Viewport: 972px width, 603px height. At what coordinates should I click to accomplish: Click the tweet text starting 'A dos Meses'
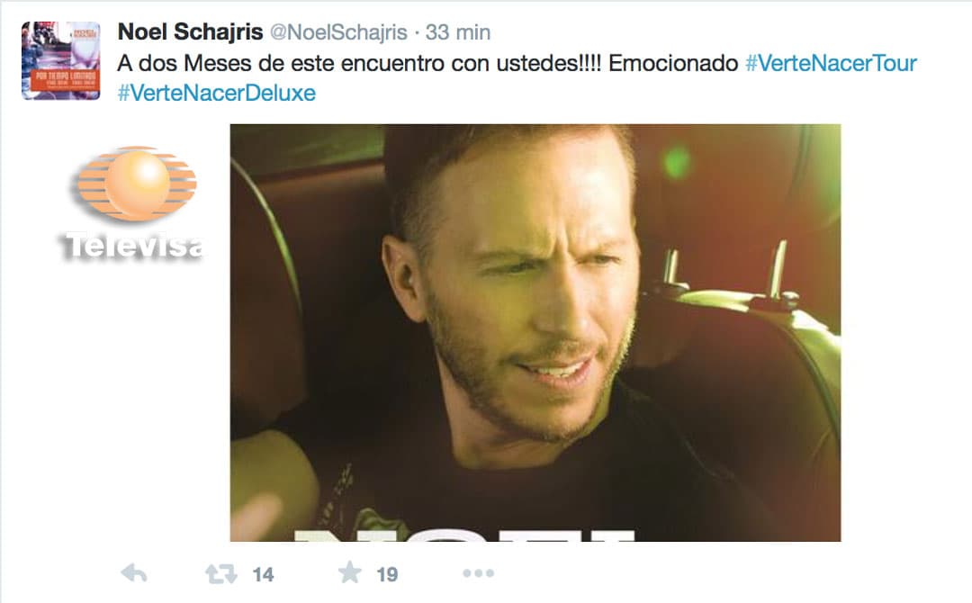pos(517,78)
